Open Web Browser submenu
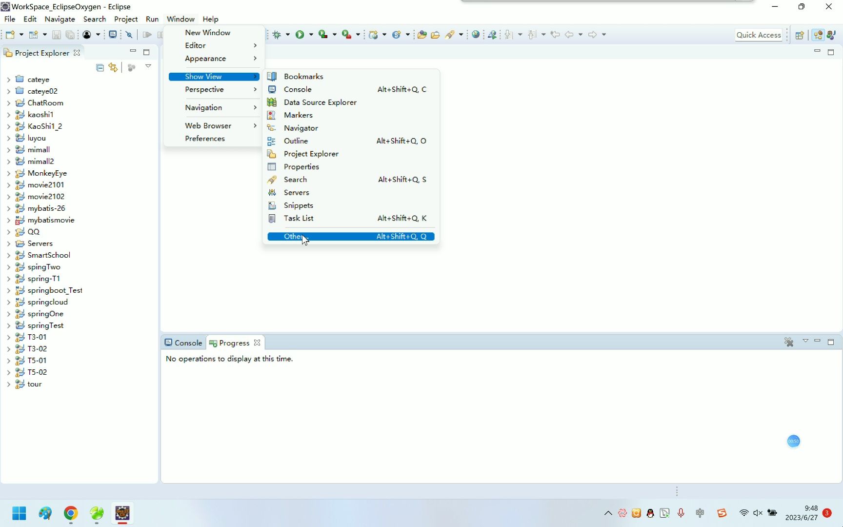The width and height of the screenshot is (843, 527). coord(214,126)
